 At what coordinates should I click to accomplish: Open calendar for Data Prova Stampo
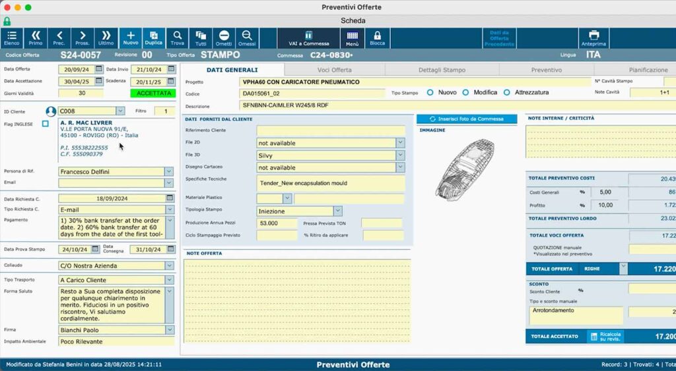95,249
